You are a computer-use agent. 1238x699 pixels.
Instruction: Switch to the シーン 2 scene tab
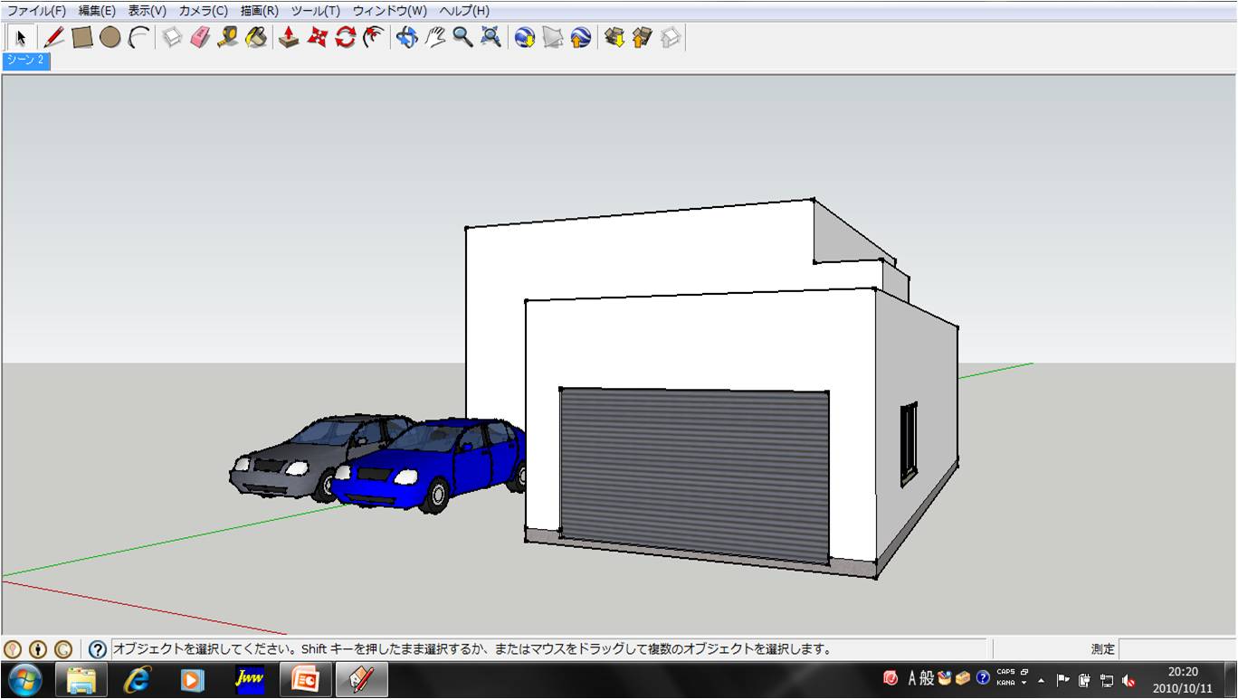coord(25,61)
